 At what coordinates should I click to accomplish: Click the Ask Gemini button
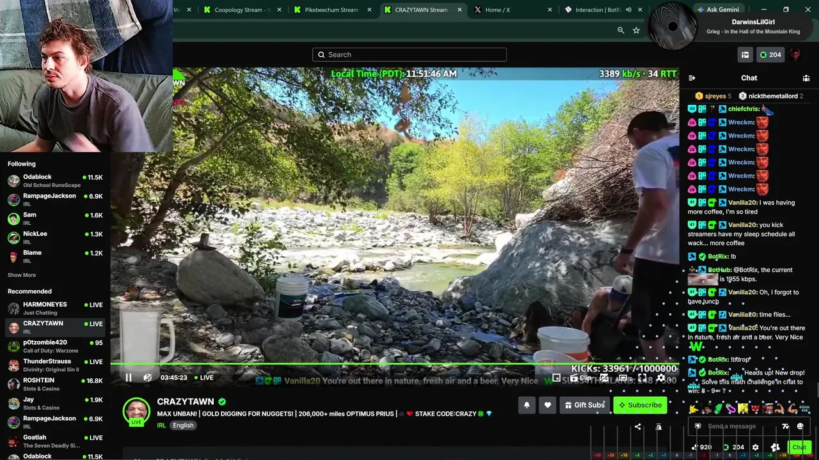717,10
